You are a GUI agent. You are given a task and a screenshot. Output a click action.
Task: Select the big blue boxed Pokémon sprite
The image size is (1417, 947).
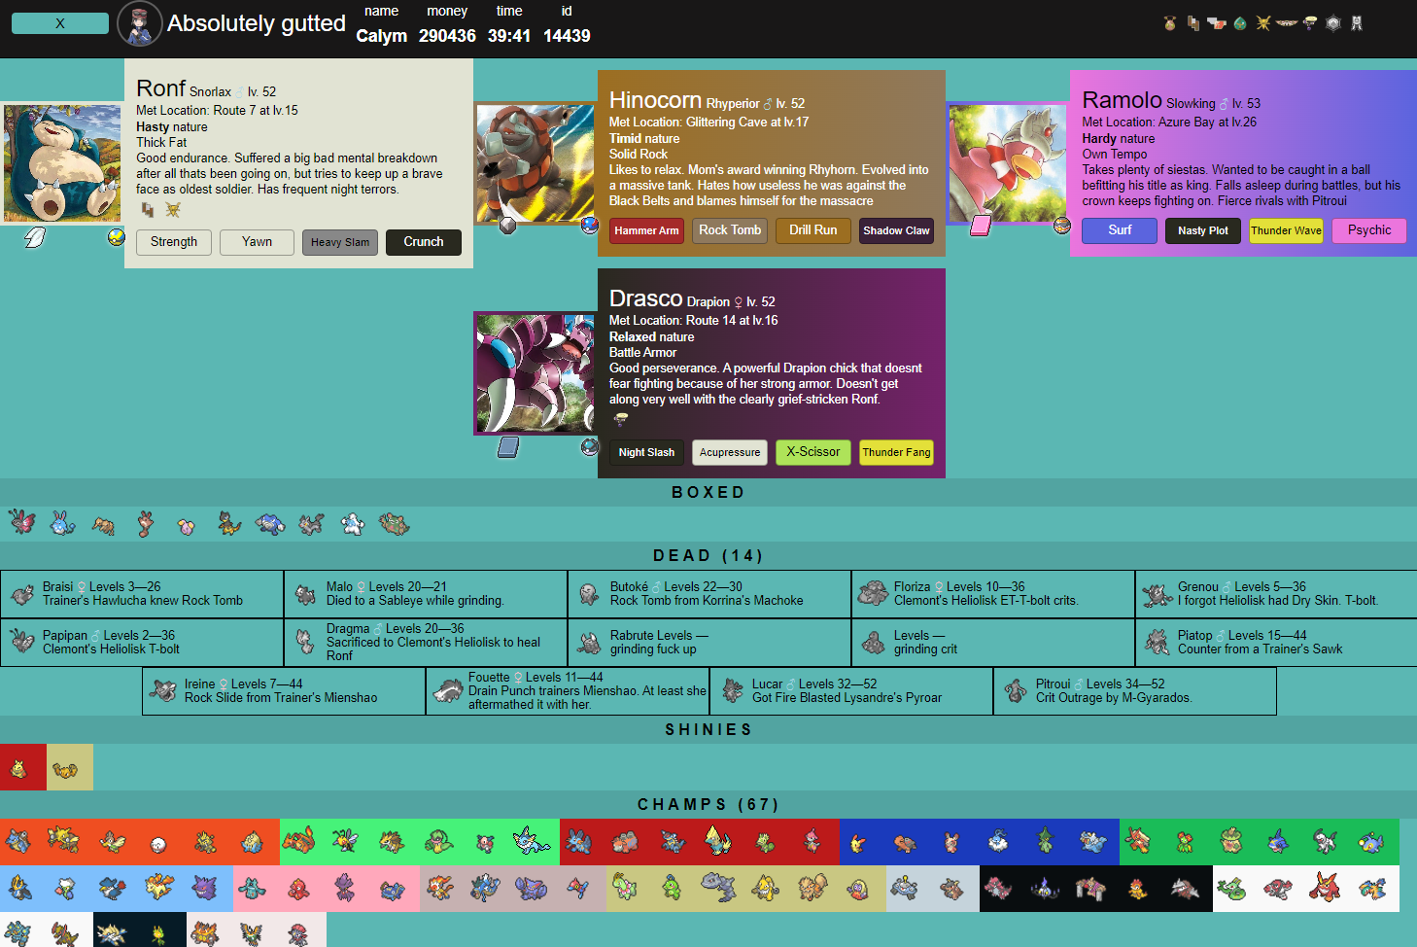(x=270, y=524)
